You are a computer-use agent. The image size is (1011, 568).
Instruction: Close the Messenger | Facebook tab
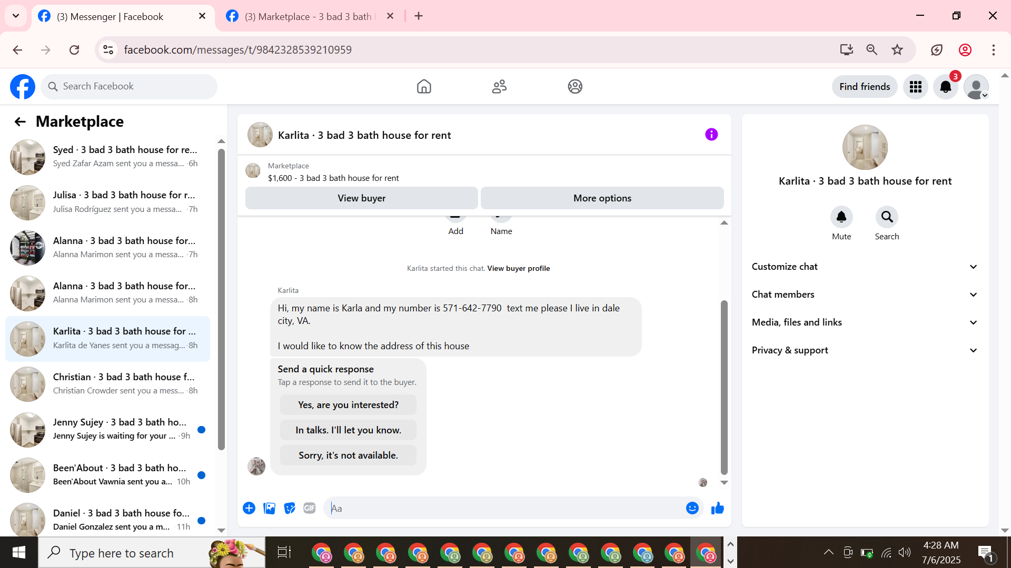(202, 16)
